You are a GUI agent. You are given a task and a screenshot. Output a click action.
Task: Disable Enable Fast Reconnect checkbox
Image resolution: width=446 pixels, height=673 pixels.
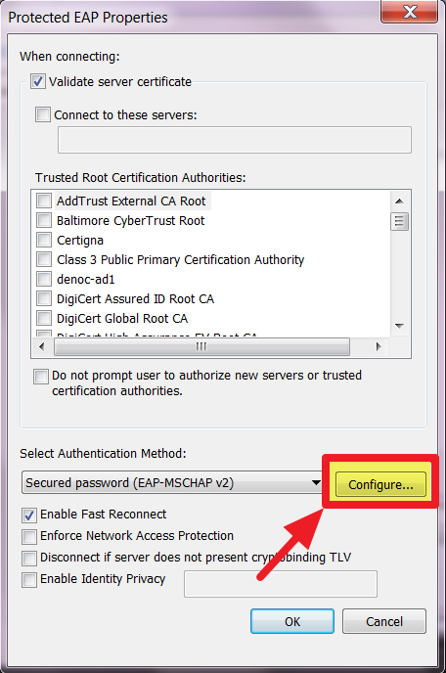[x=29, y=515]
